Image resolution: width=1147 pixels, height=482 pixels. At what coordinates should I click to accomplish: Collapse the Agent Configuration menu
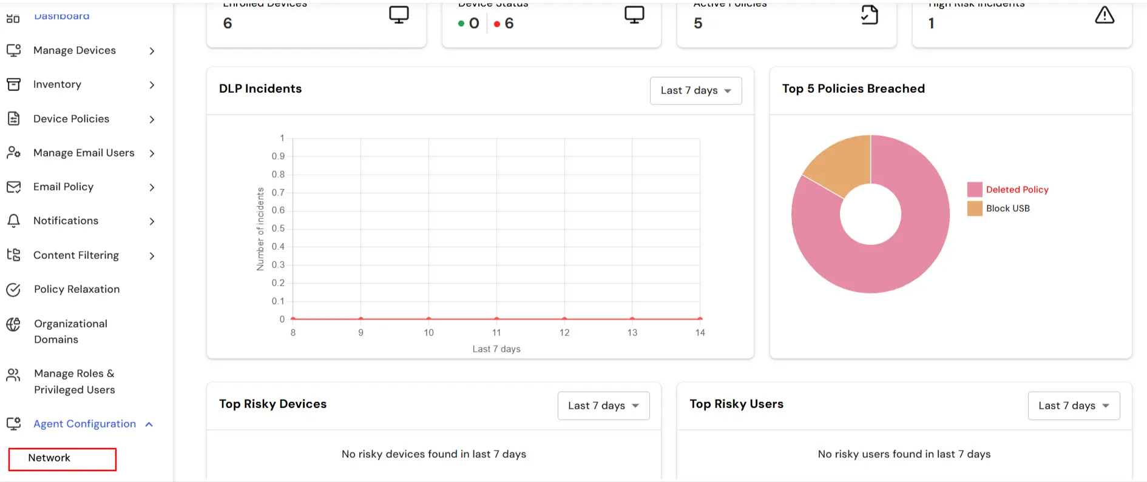pos(149,424)
